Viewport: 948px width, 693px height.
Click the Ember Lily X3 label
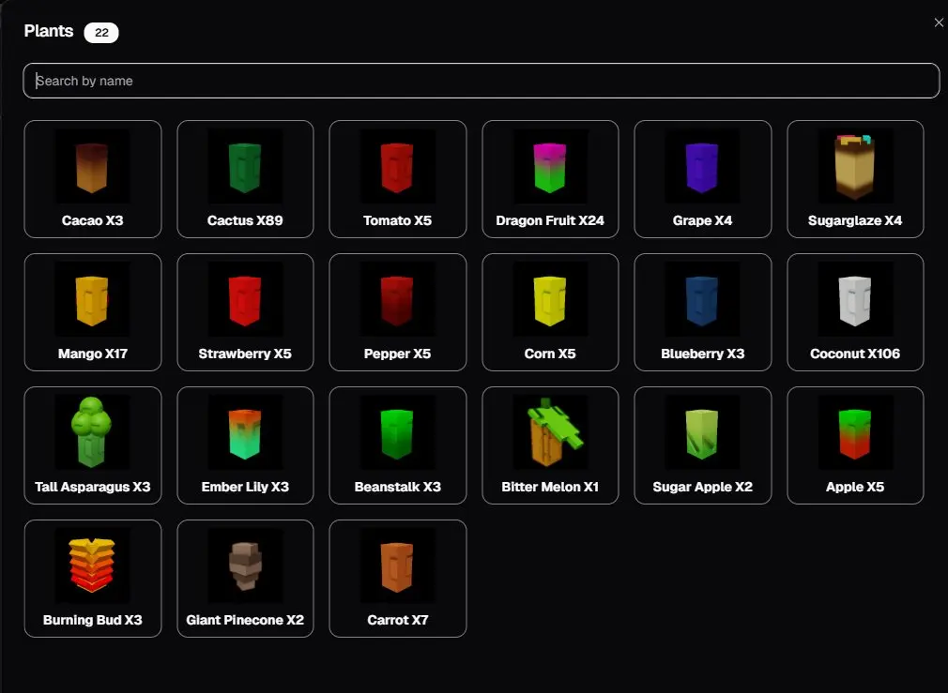pyautogui.click(x=245, y=487)
